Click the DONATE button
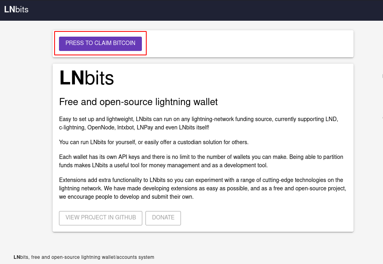Viewport: 383px width, 264px height. pos(163,218)
